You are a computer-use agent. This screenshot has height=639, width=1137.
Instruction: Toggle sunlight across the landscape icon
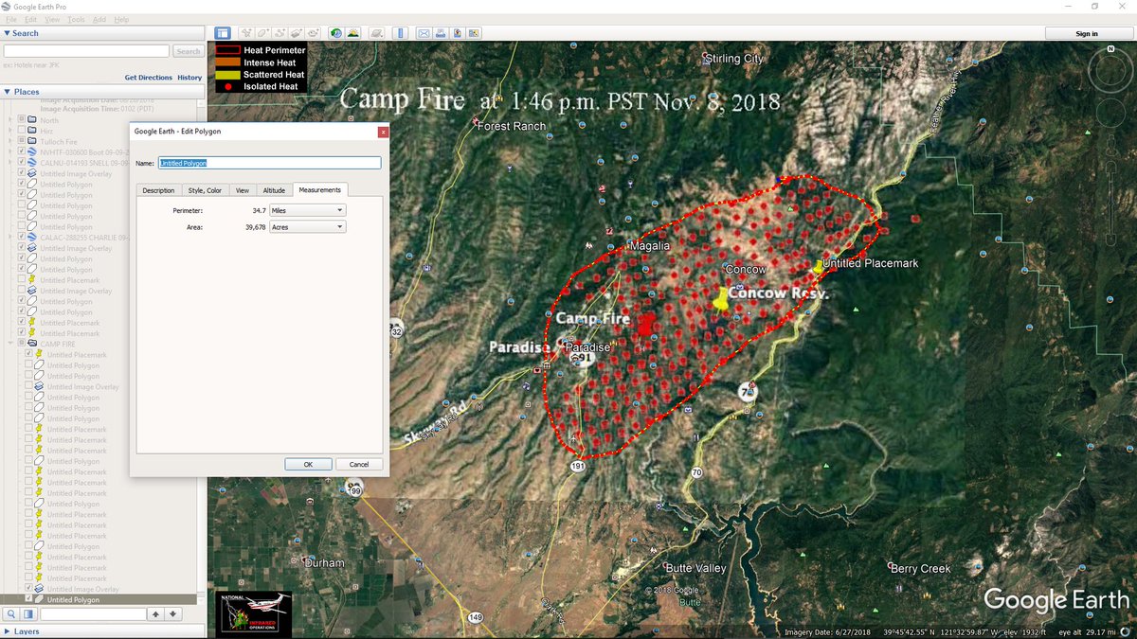352,33
